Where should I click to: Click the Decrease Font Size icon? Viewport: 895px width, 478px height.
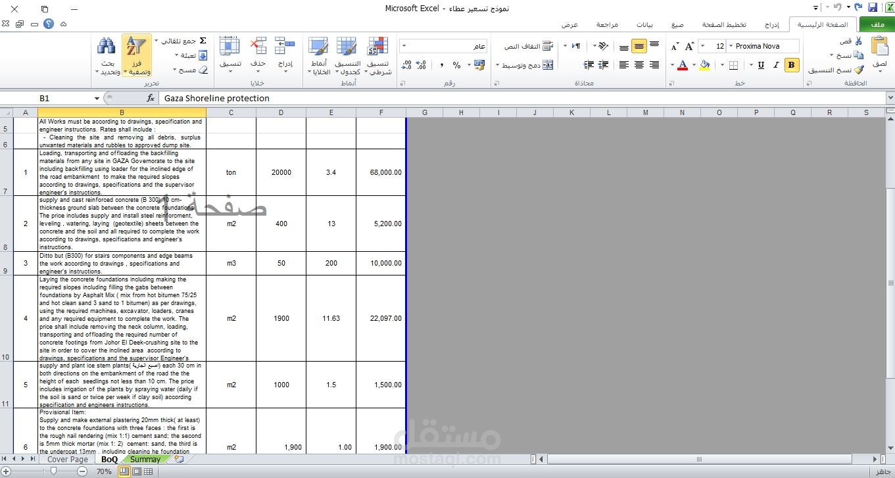[x=675, y=46]
